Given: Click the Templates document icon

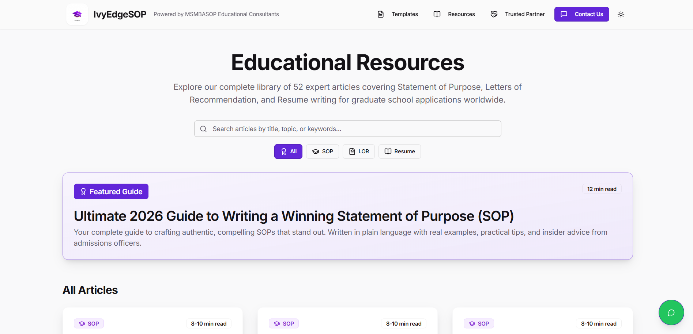Looking at the screenshot, I should click(x=381, y=14).
